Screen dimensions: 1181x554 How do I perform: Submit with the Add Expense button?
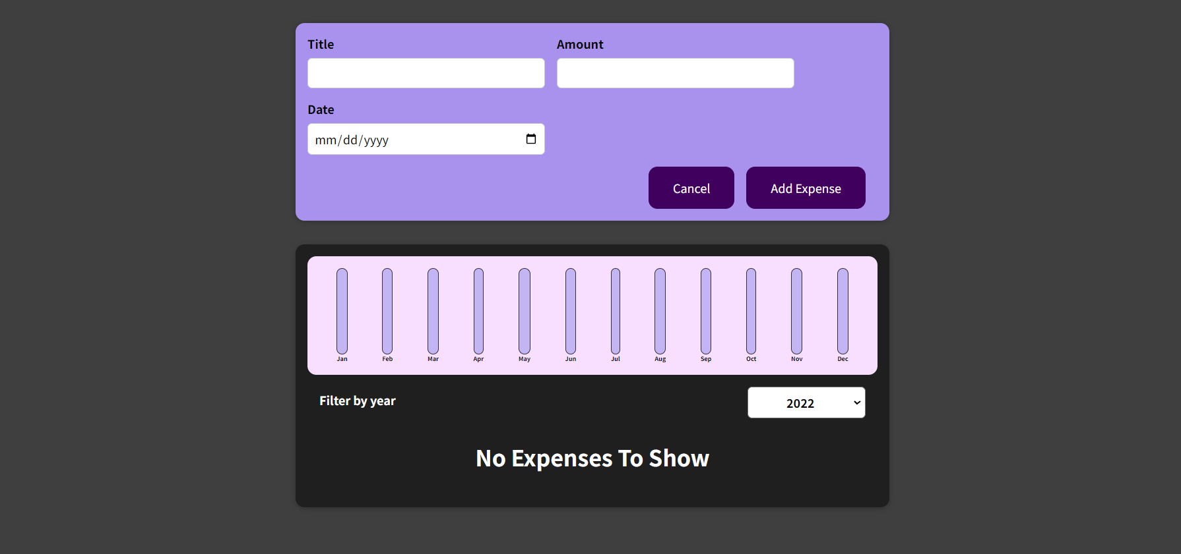(806, 188)
